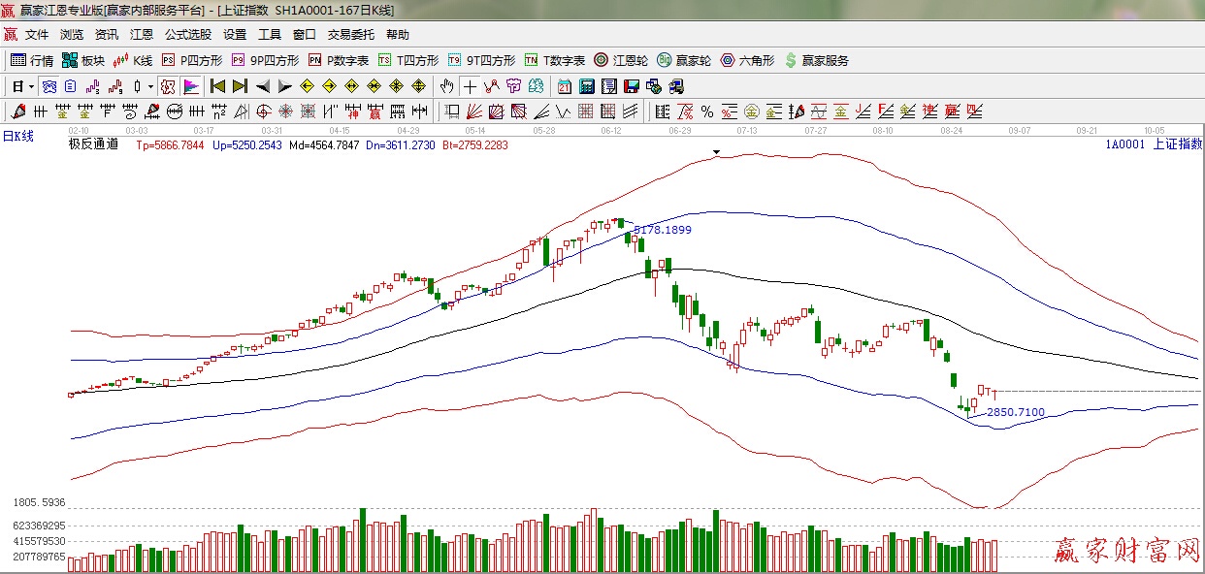Open the 公式选股 menu
This screenshot has height=574, width=1205.
187,35
